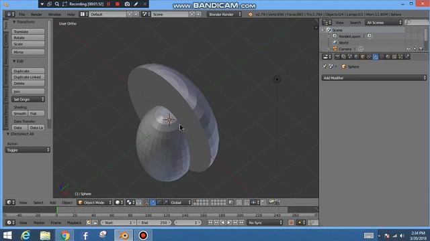Play the animation forward
The image size is (430, 241).
(229, 223)
